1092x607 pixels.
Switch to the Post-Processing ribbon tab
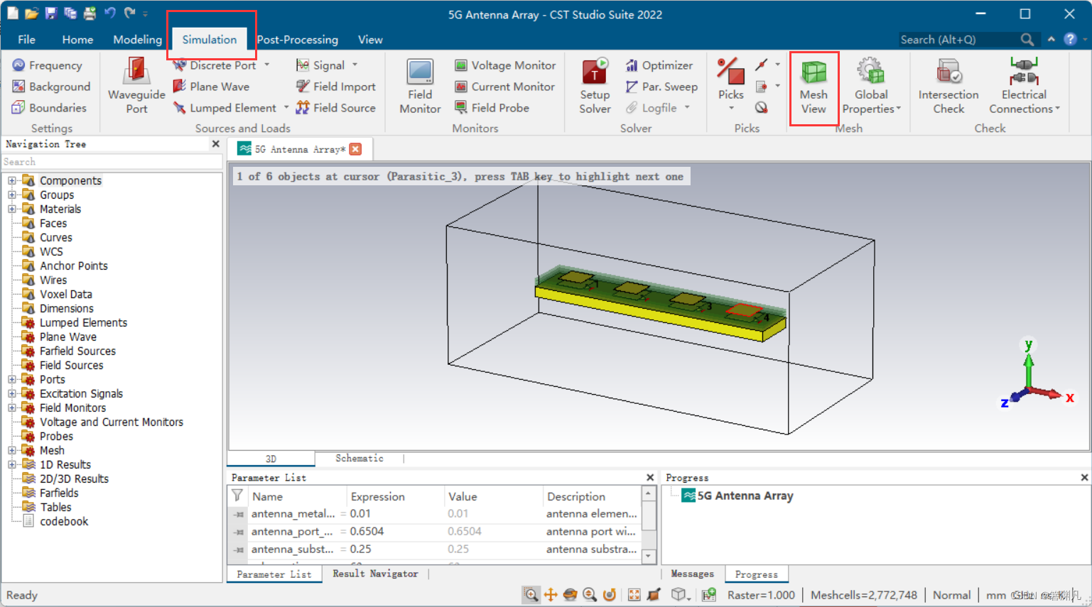297,40
